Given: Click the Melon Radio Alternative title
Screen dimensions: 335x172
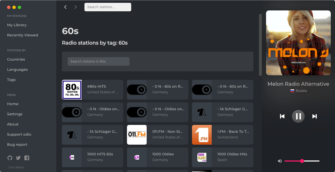Looking at the screenshot, I should [298, 84].
